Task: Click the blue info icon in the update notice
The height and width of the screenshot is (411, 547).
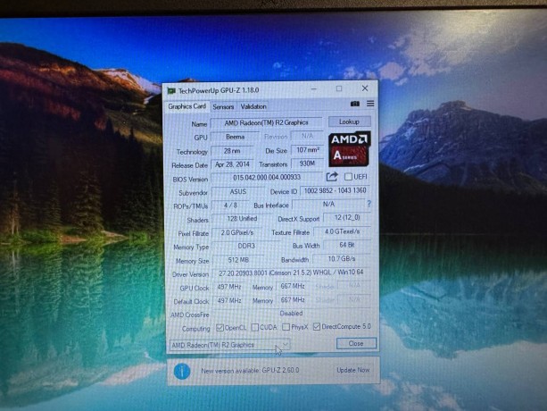Action: click(x=182, y=371)
